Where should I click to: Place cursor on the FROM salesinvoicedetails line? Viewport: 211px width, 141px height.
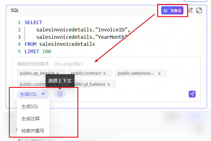pyautogui.click(x=60, y=44)
